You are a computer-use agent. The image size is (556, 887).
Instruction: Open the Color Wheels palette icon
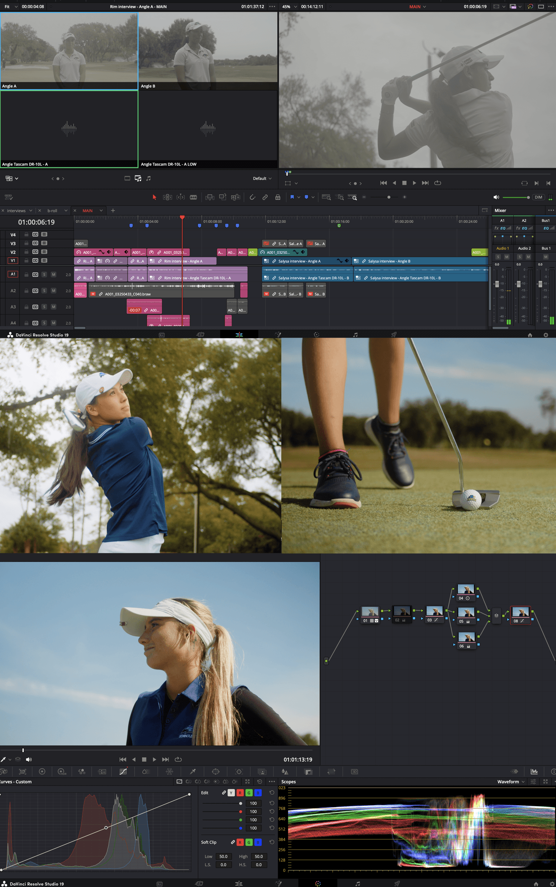[42, 771]
